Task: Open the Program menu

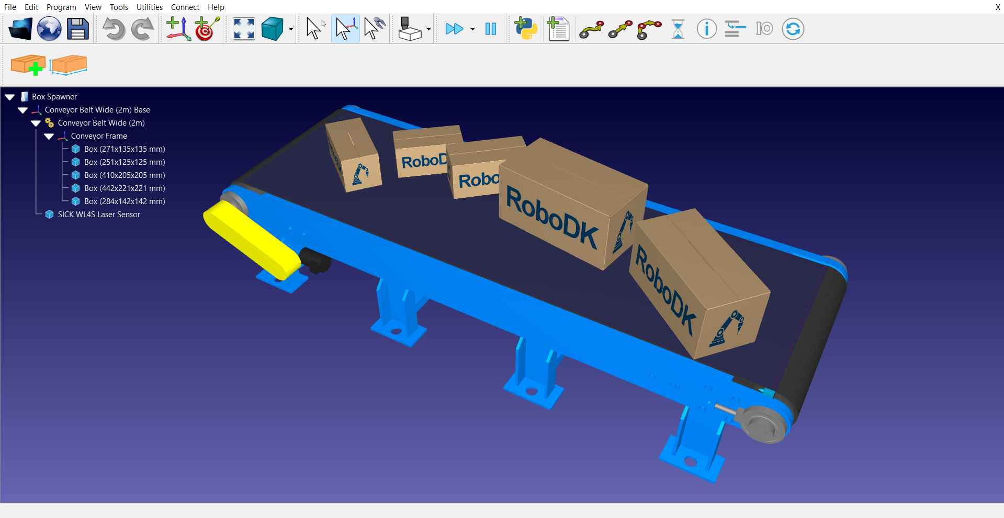Action: point(61,7)
